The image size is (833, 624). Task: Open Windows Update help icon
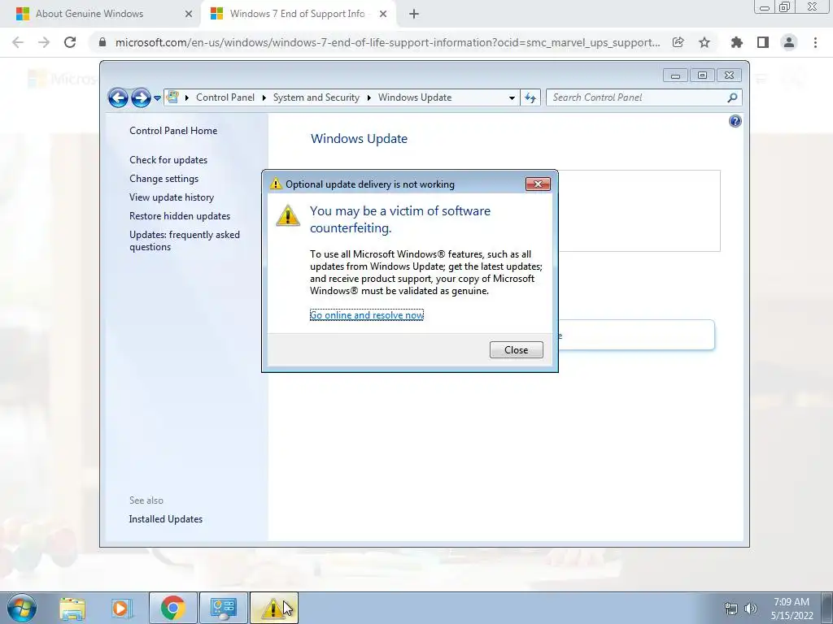[735, 122]
